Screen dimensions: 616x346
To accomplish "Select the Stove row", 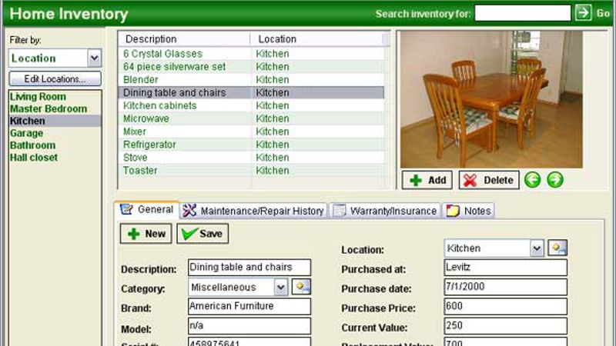I will coord(252,158).
